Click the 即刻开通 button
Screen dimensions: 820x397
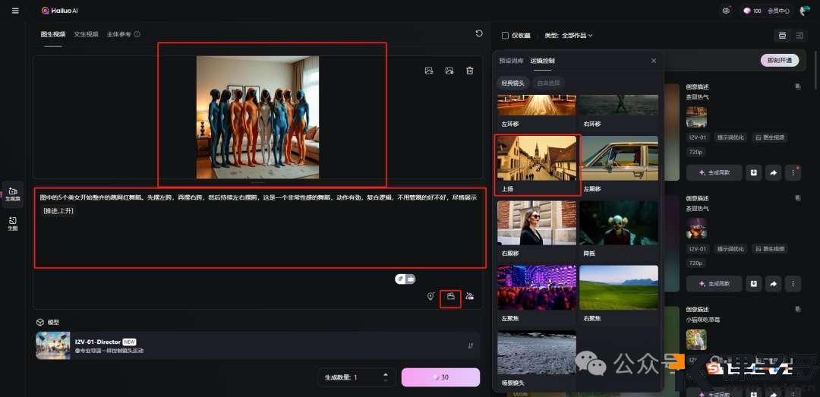pyautogui.click(x=779, y=61)
